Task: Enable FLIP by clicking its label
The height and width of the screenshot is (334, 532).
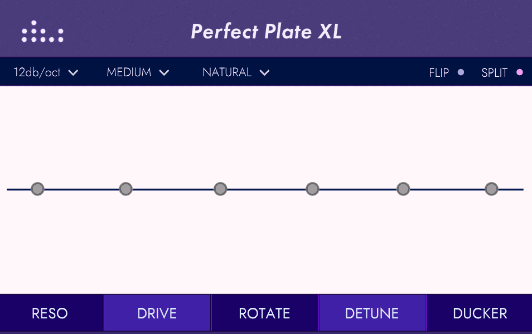Action: click(x=439, y=72)
